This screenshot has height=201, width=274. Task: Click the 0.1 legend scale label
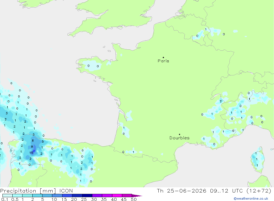pos(5,199)
